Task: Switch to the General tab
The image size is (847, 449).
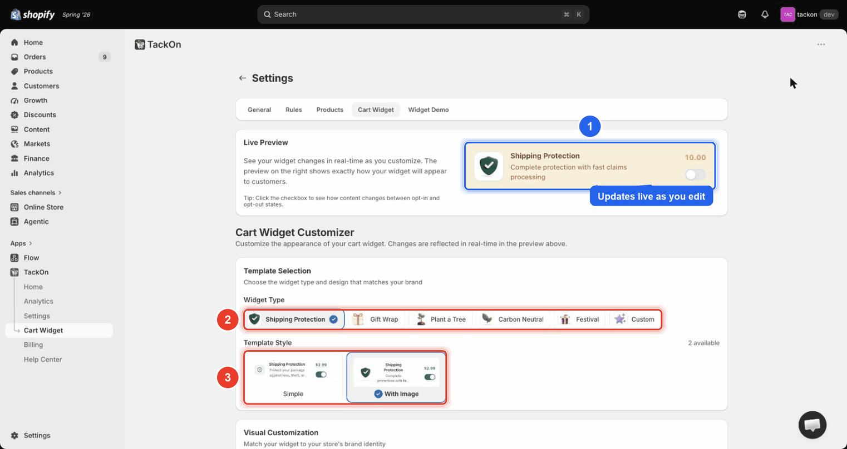Action: pyautogui.click(x=259, y=110)
